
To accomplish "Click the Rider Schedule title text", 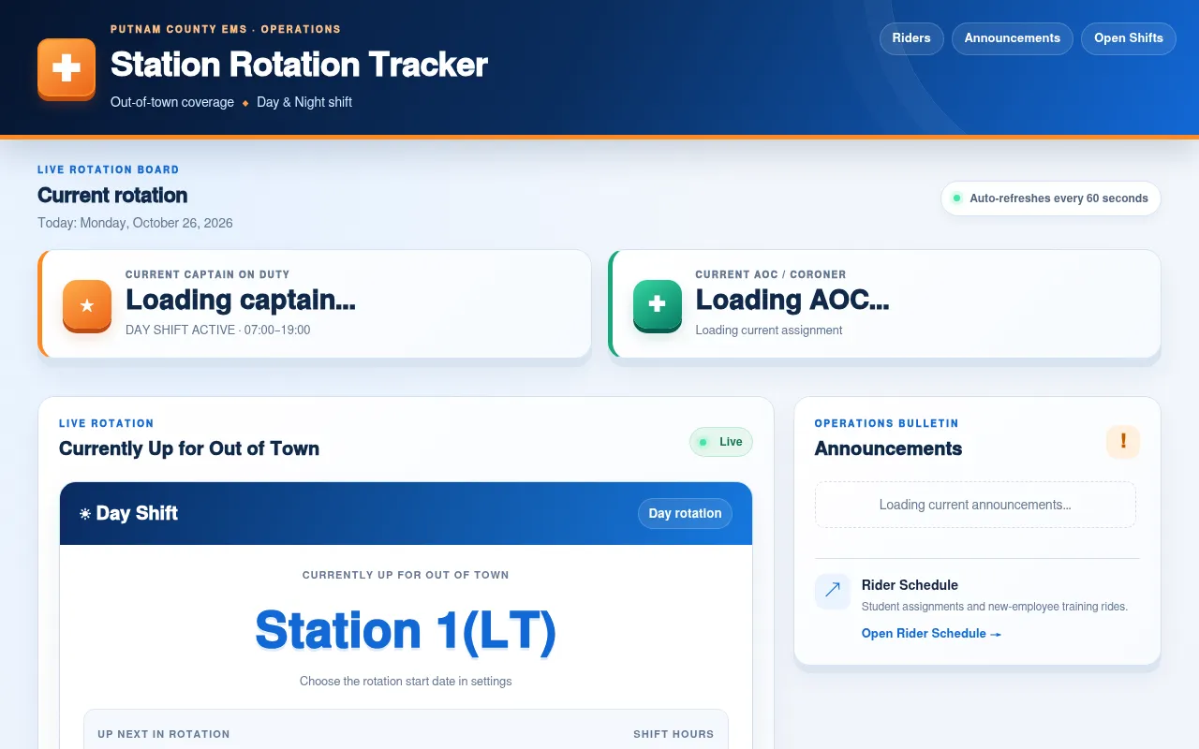I will pos(910,585).
